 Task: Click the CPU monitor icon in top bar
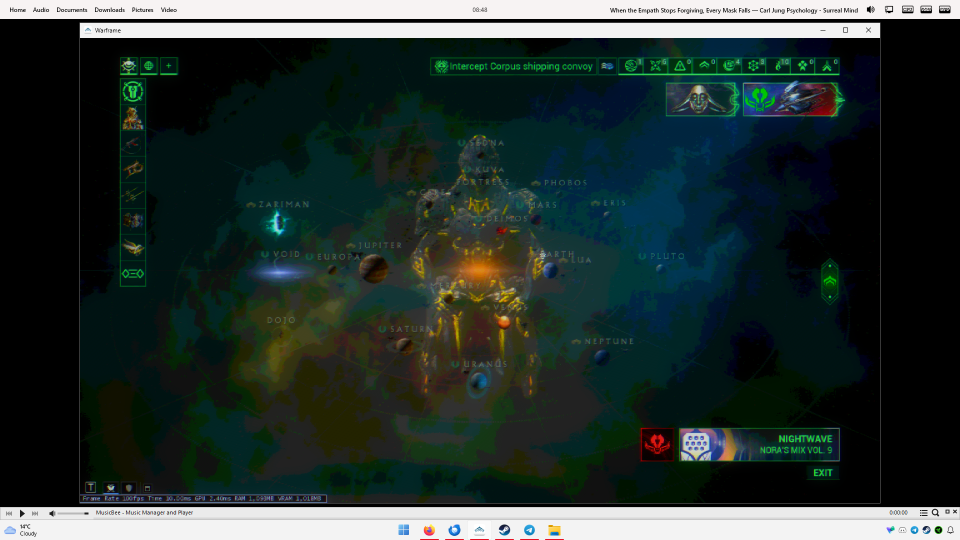coord(907,9)
